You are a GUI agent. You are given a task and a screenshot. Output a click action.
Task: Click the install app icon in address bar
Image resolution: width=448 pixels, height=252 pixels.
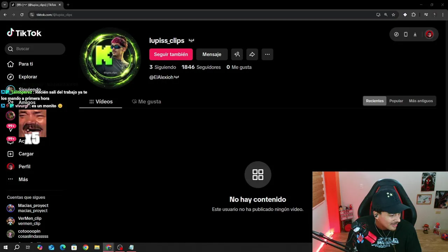pyautogui.click(x=378, y=15)
